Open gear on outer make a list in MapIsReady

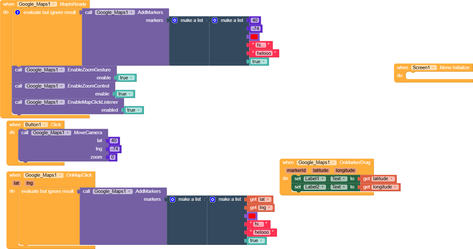(175, 20)
